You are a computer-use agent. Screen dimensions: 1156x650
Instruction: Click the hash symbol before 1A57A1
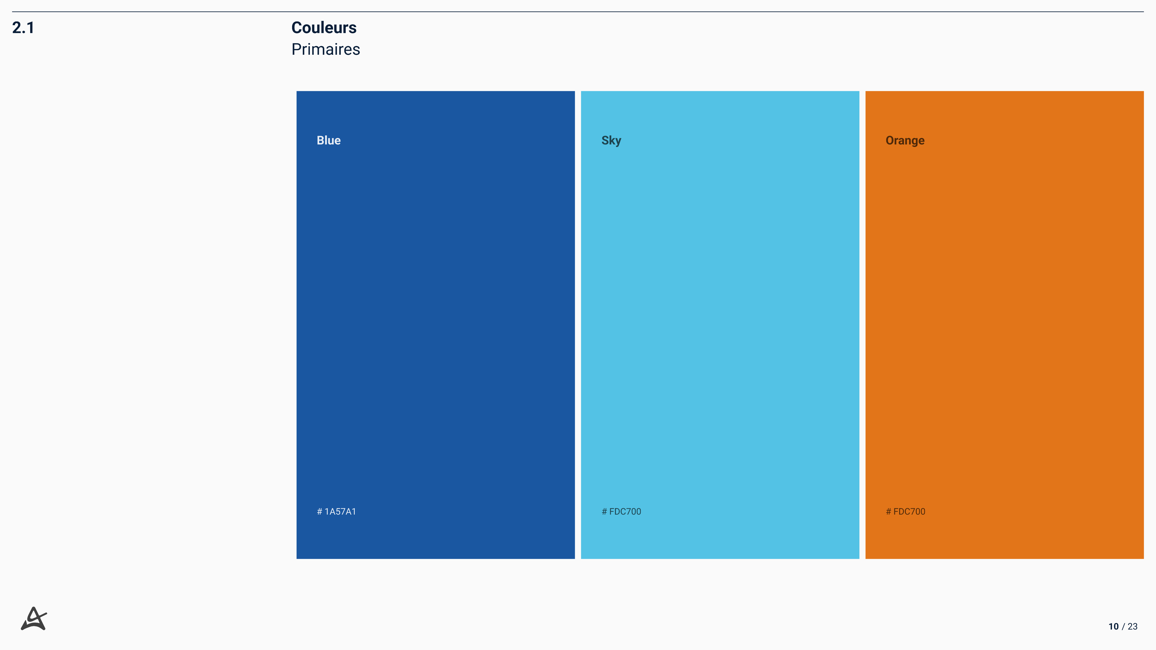click(x=319, y=511)
